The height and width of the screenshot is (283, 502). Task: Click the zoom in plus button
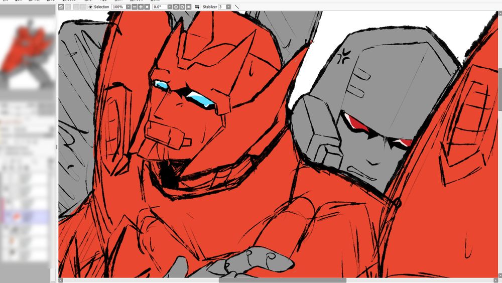click(141, 7)
